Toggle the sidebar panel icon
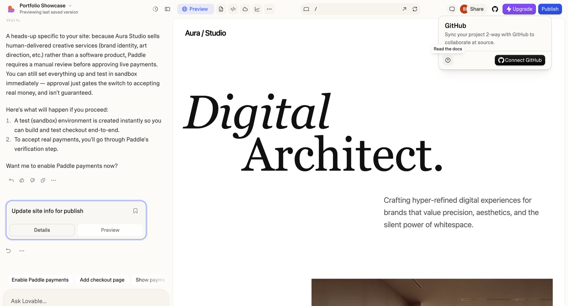 coord(168,9)
